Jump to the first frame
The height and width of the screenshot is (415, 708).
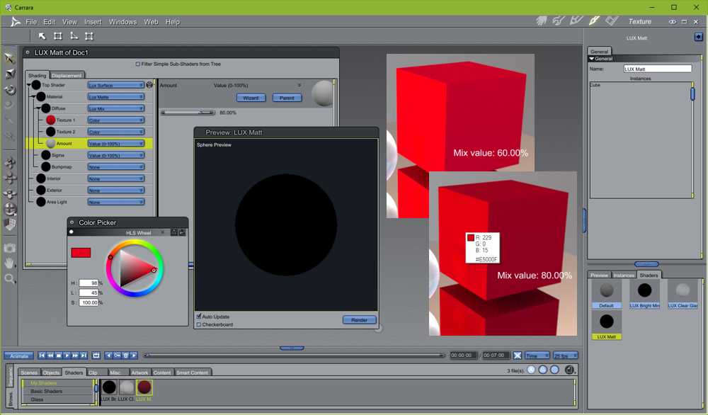tap(42, 356)
